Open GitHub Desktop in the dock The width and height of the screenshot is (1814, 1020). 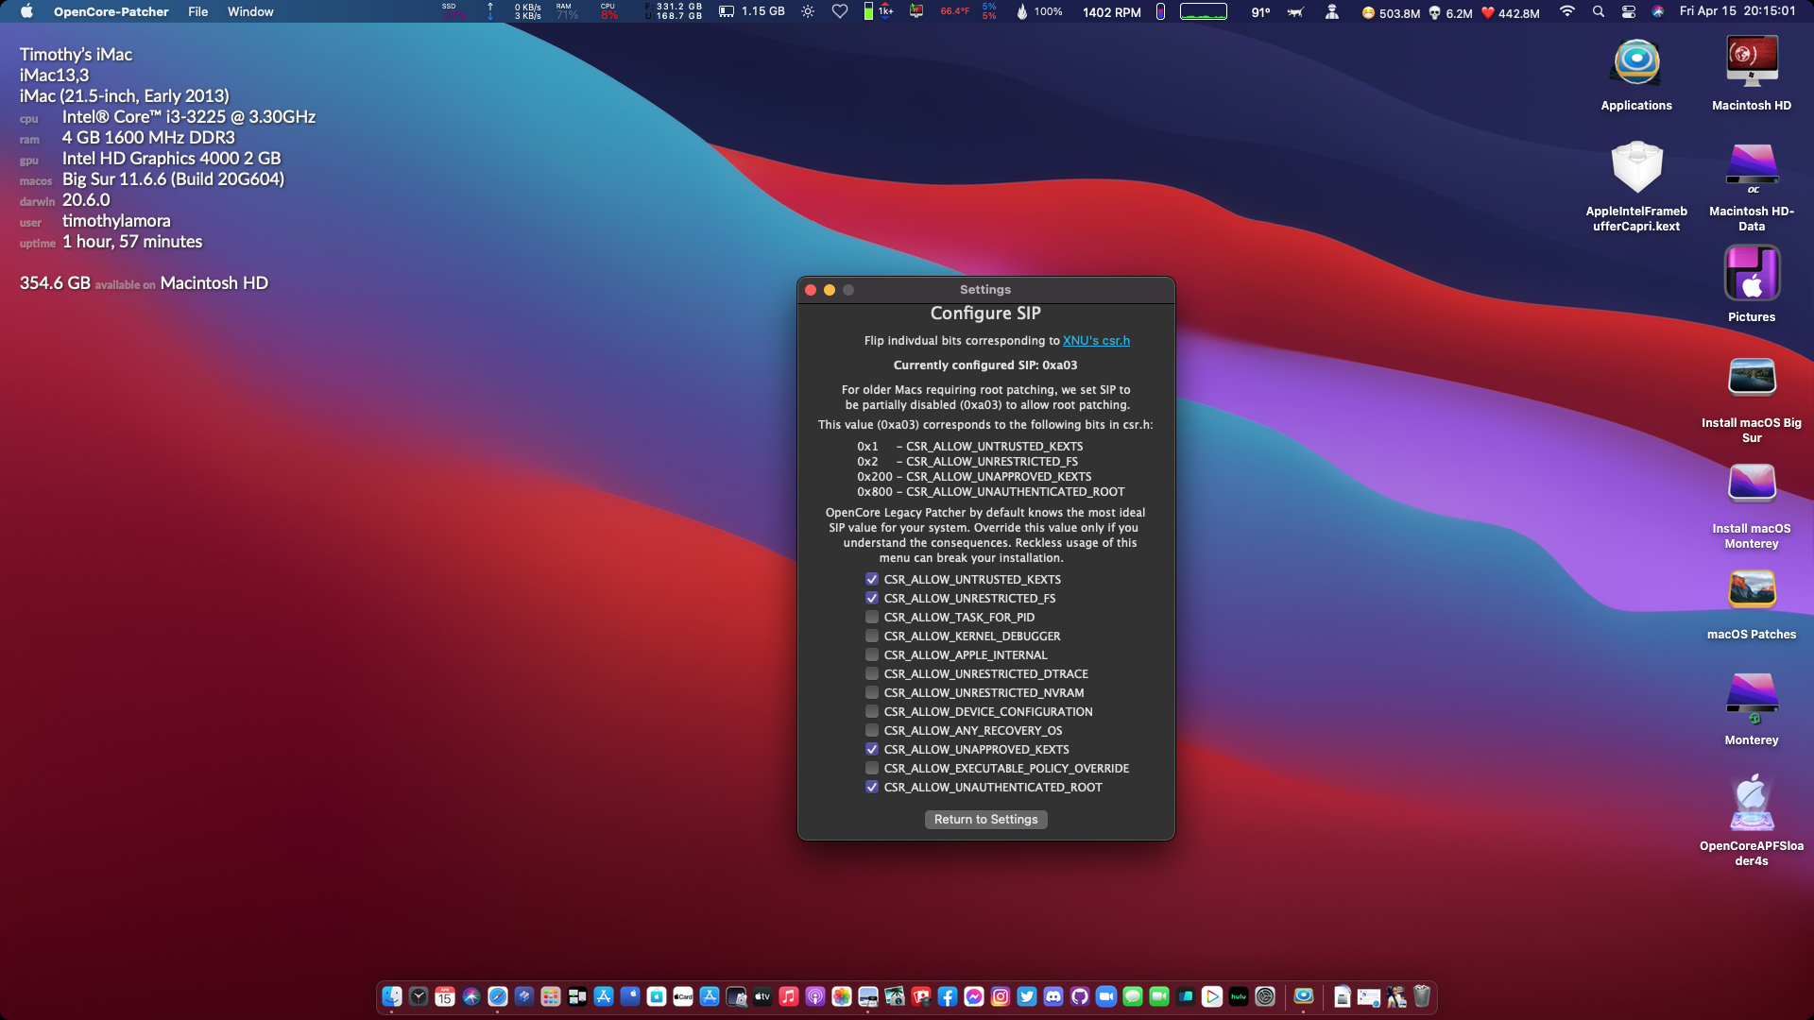1080,996
